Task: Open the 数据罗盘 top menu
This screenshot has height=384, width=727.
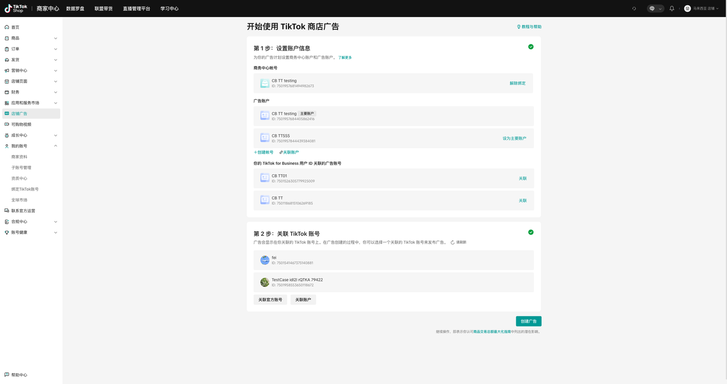Action: tap(75, 9)
